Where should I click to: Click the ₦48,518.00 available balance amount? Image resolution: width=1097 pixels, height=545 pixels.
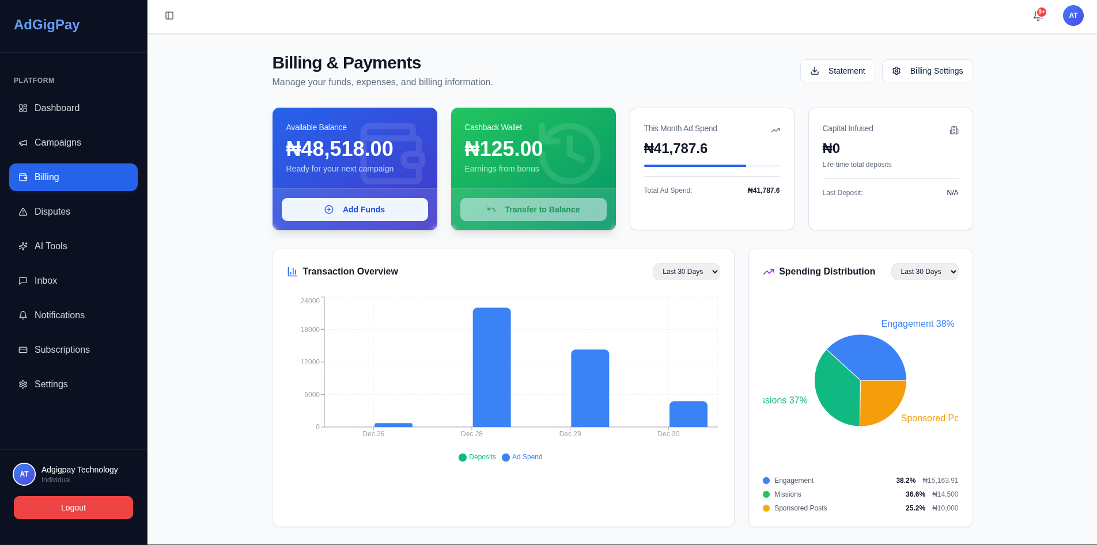[x=339, y=149]
